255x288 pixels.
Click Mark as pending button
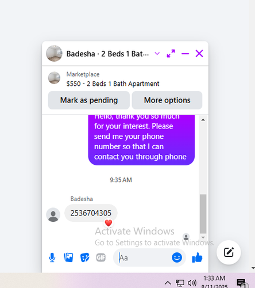(89, 100)
